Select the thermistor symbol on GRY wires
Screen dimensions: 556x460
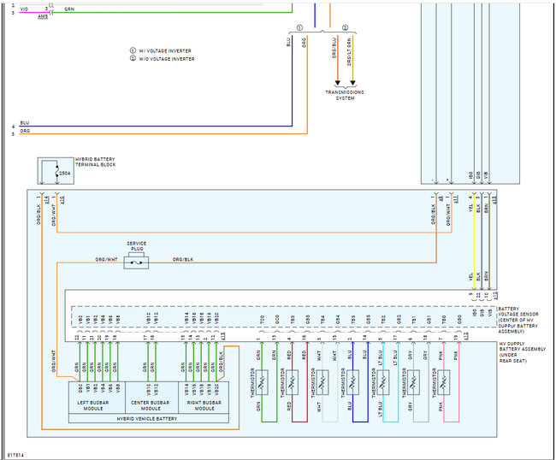[413, 382]
